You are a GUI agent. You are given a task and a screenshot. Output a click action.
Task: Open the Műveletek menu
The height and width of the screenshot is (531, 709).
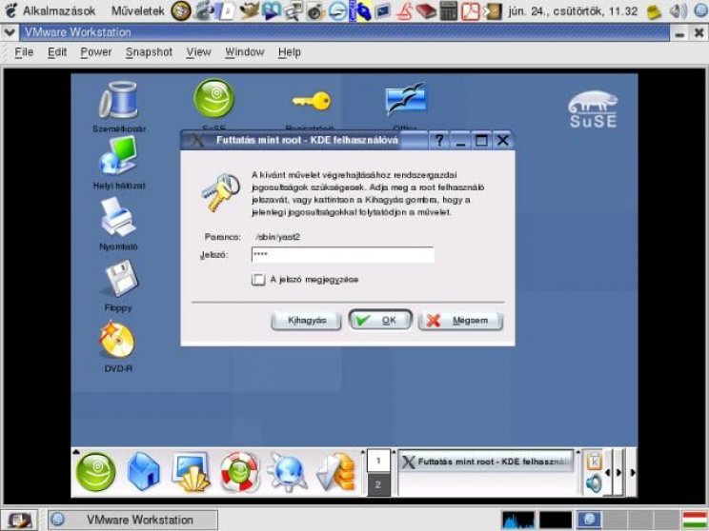(138, 10)
